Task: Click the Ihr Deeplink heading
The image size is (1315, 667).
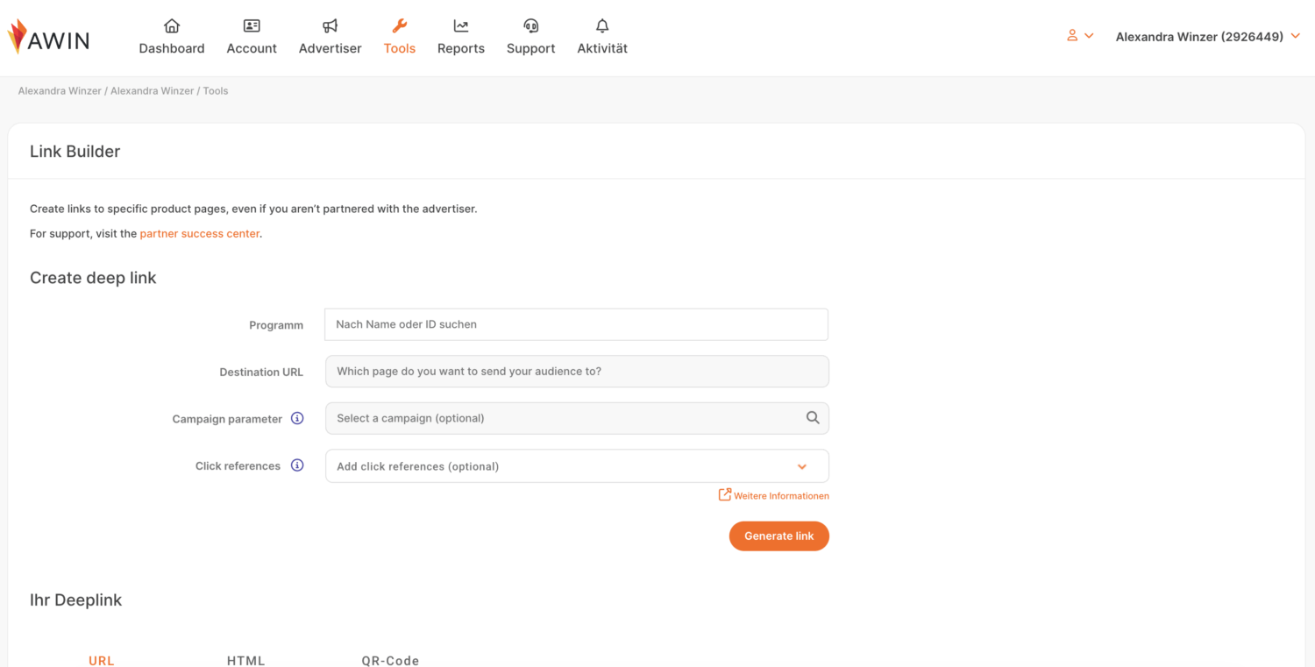Action: coord(75,600)
